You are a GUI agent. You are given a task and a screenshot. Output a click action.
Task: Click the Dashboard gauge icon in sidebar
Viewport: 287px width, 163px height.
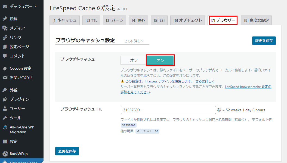tap(5, 6)
